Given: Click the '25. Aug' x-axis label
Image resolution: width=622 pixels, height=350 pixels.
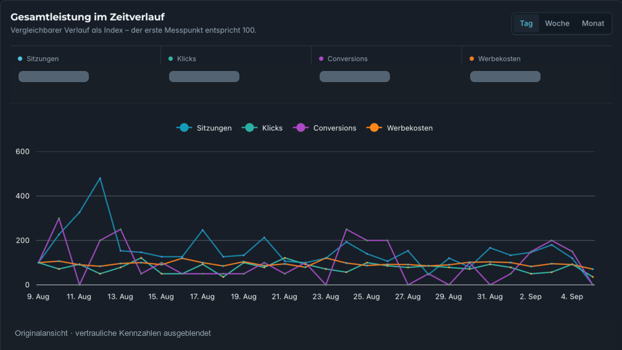Looking at the screenshot, I should [367, 296].
